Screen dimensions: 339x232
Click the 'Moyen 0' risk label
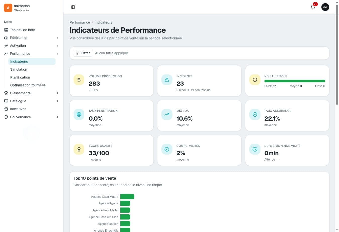coord(296,86)
